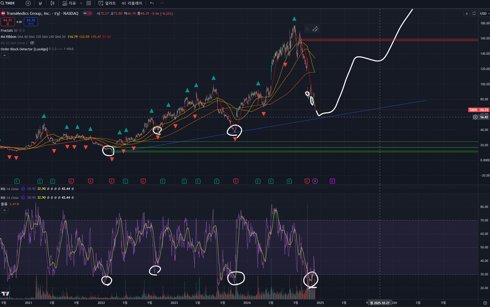Image resolution: width=490 pixels, height=307 pixels.
Task: Click the scroll-to-latest-bar down arrow icon
Action: click(x=467, y=13)
